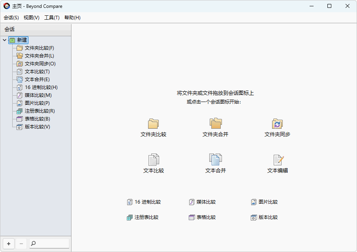Click the 会话 panel header

click(x=36, y=30)
